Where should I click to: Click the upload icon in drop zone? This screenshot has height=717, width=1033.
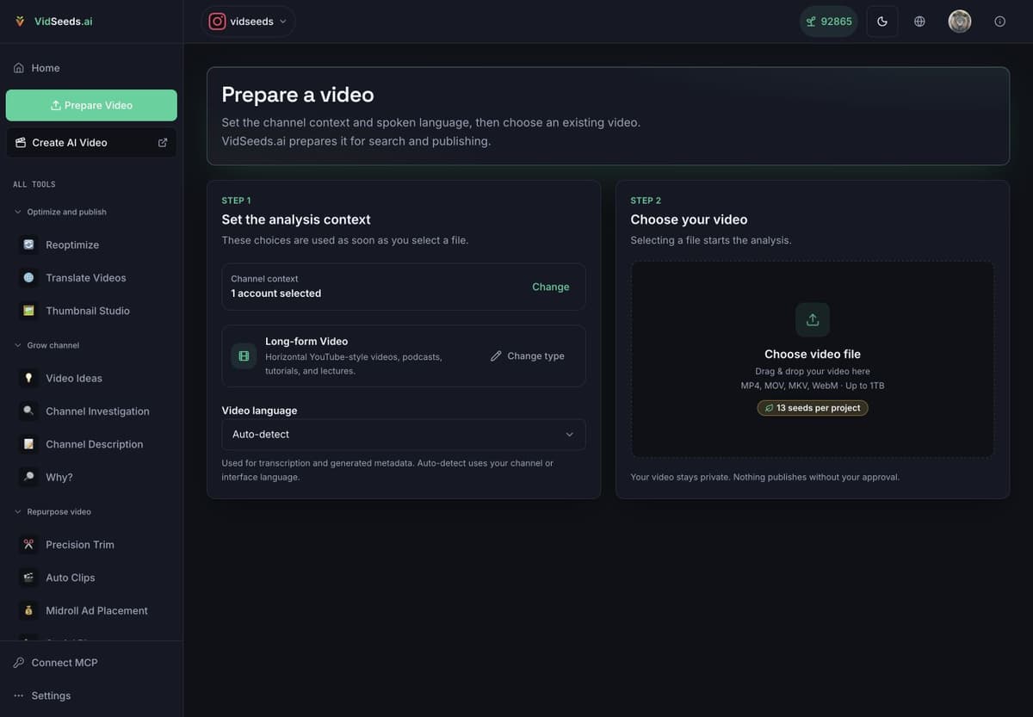(813, 319)
